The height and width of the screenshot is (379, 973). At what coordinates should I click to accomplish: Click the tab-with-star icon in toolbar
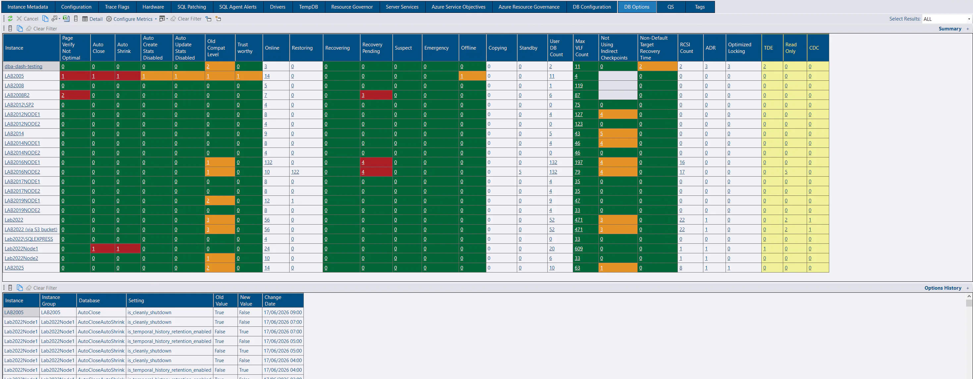[218, 19]
